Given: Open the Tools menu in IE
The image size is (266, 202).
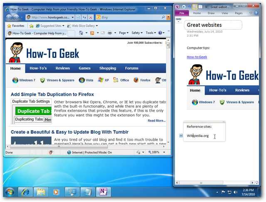Looking at the screenshot, I should pos(150,33).
